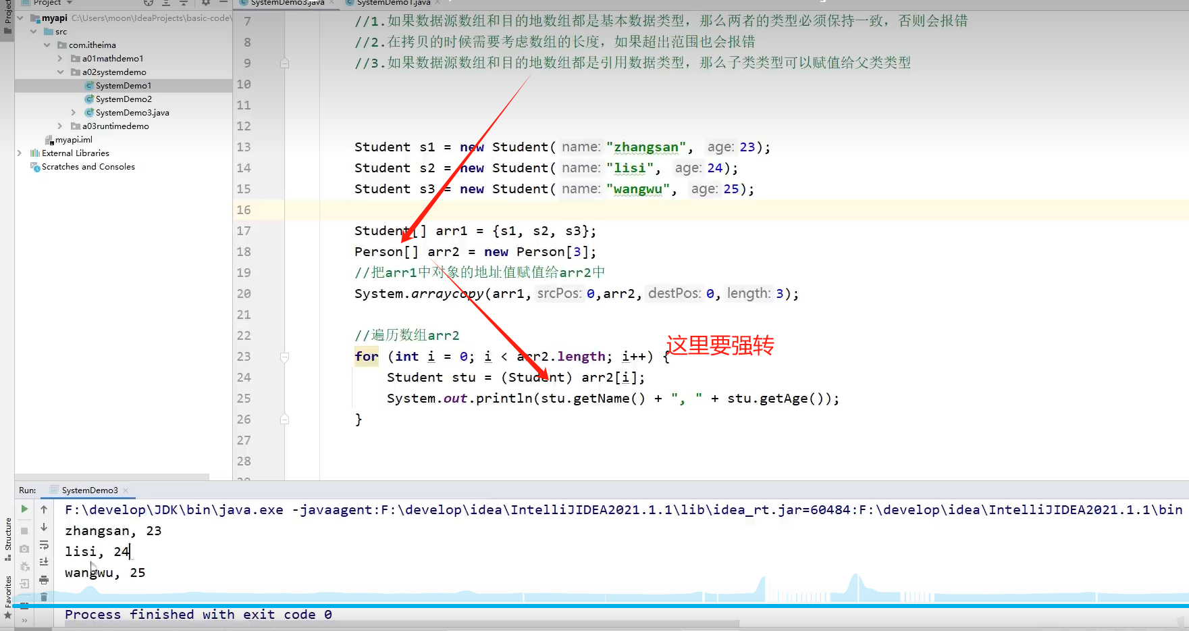This screenshot has height=631, width=1189.
Task: Rerun the SystemDemo3 program
Action: pyautogui.click(x=24, y=509)
